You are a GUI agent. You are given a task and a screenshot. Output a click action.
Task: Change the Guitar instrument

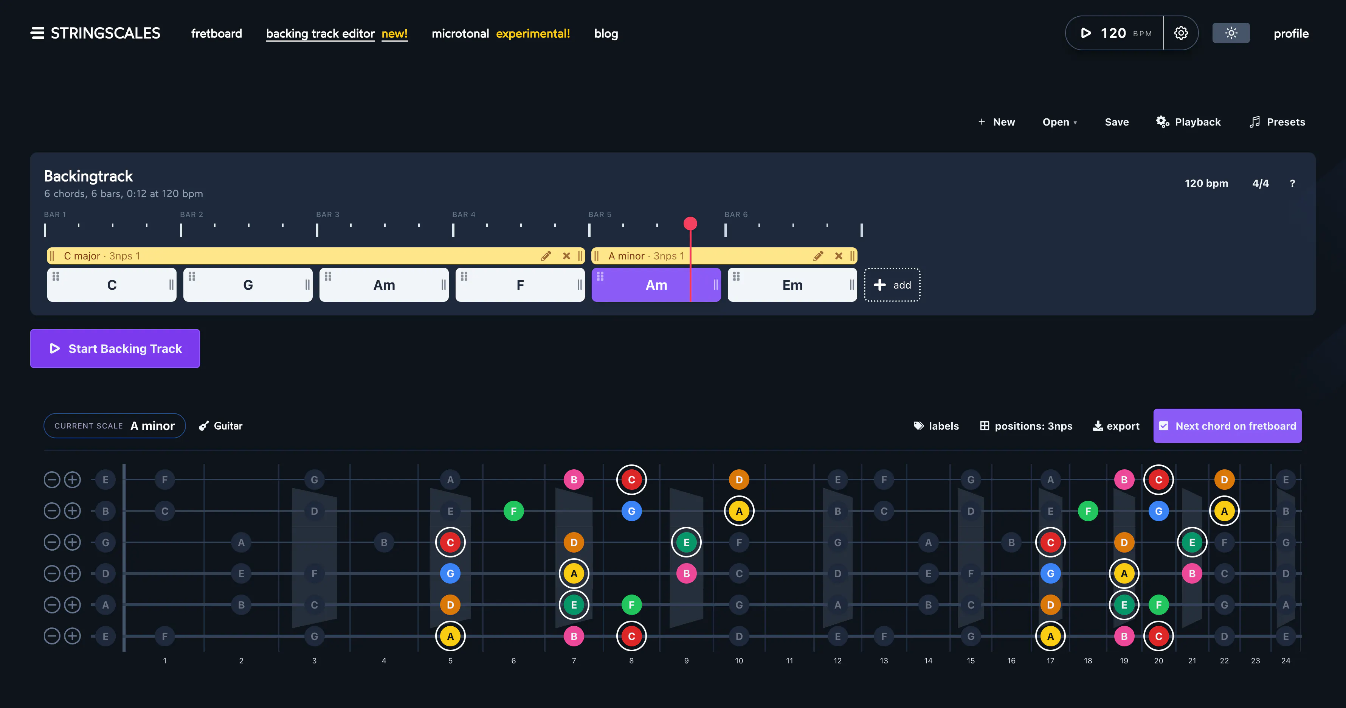220,426
